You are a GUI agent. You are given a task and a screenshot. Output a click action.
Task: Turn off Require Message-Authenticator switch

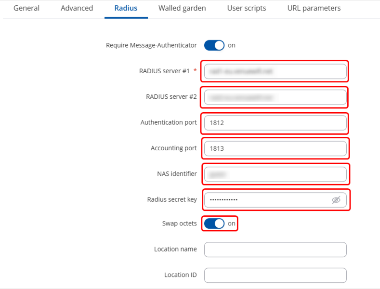point(214,45)
